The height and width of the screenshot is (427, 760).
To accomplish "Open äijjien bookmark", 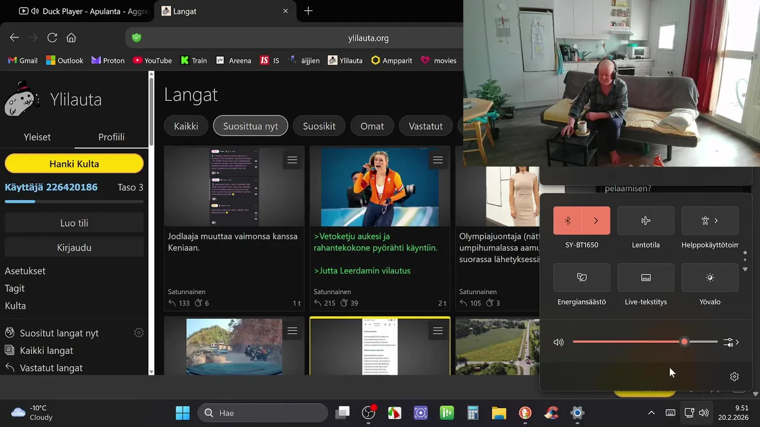I will (x=303, y=60).
